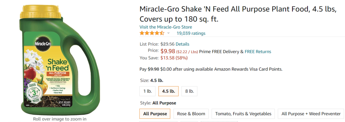Visit the Miracle-Gro Store link
This screenshot has height=122, width=345.
(166, 27)
